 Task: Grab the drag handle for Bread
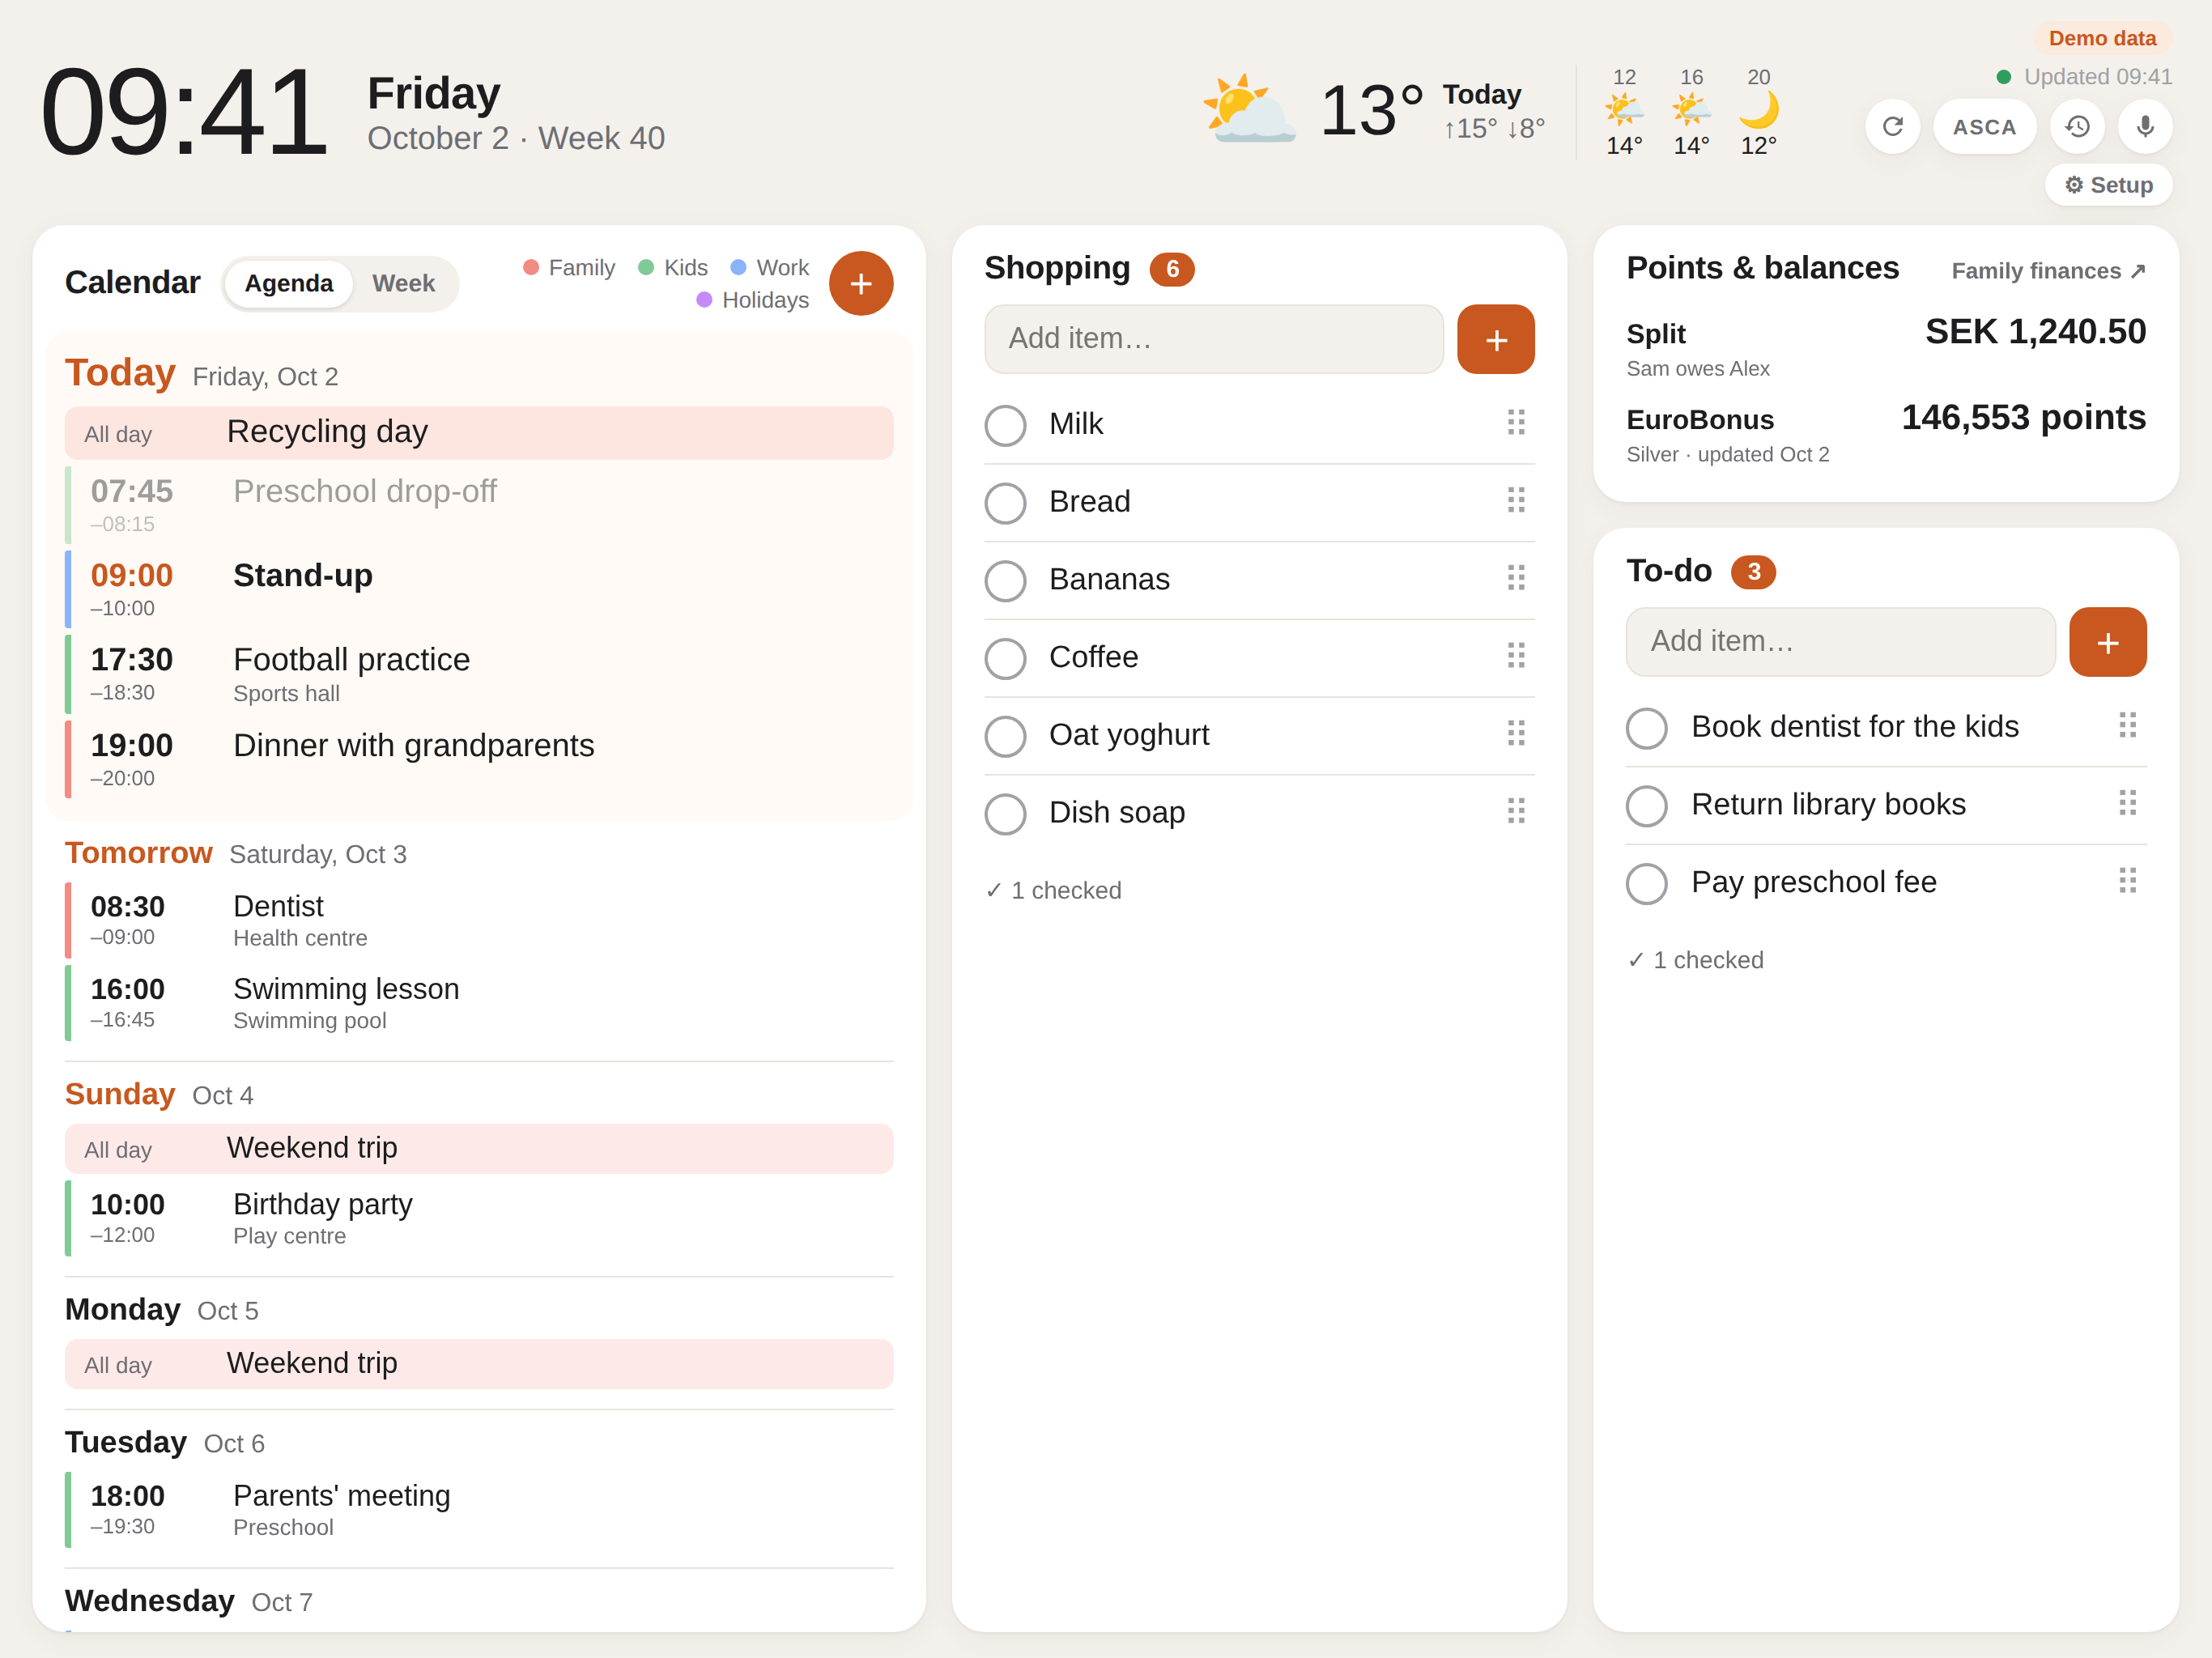(x=1515, y=501)
